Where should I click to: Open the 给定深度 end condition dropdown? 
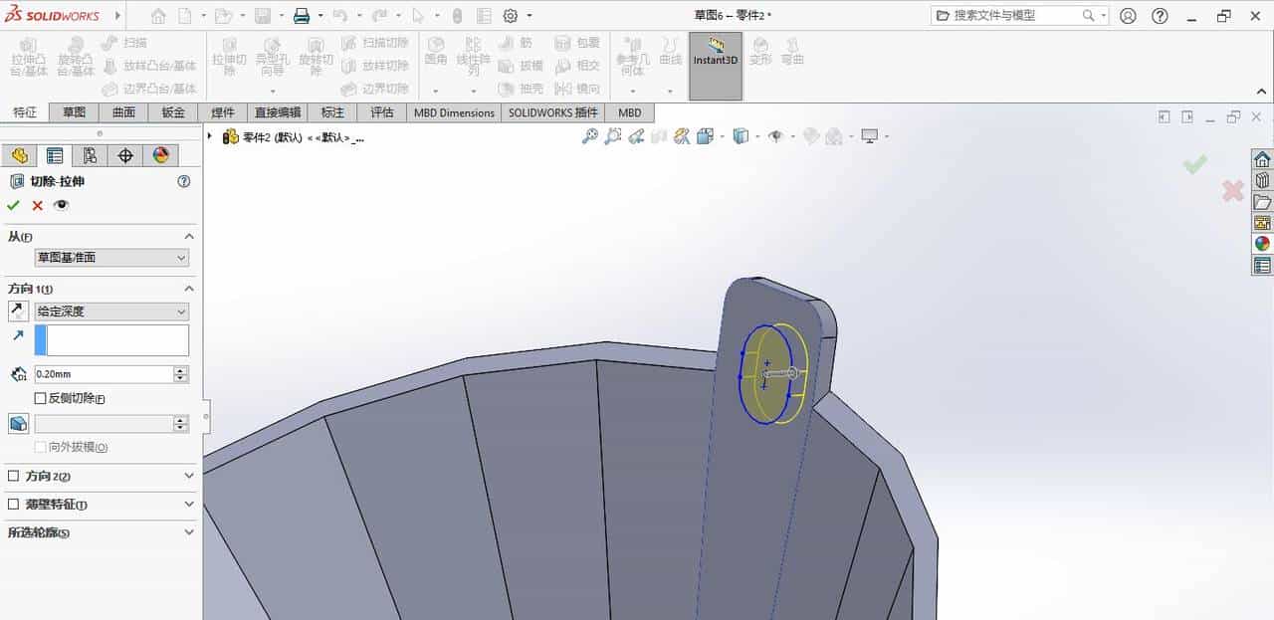[180, 311]
